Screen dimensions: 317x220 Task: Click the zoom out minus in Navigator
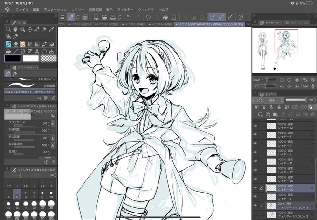282,80
